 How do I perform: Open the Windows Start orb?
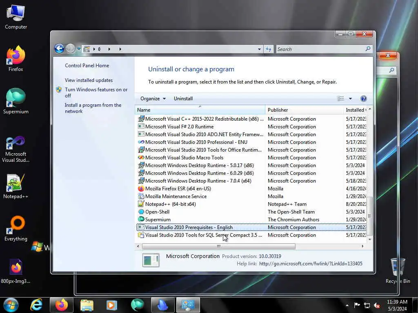coord(11,305)
